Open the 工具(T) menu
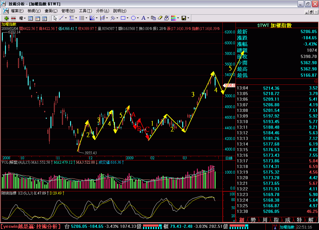Viewport: 319px width, 230px height. [85, 11]
